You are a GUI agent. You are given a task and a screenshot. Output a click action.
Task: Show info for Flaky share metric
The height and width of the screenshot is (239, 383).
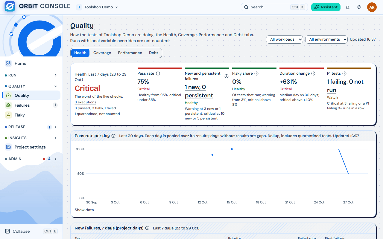point(256,73)
